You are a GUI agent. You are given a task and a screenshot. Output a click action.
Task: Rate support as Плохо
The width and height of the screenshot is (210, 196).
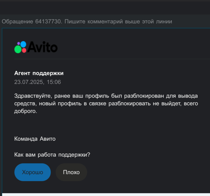pyautogui.click(x=71, y=172)
